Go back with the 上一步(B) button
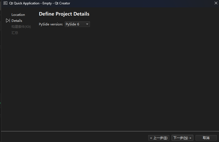The image size is (219, 142). 159,138
